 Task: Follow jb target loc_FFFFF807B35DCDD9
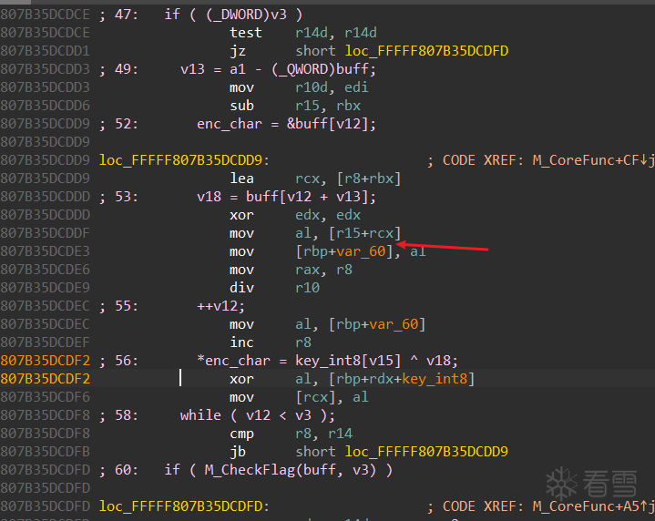(x=426, y=452)
